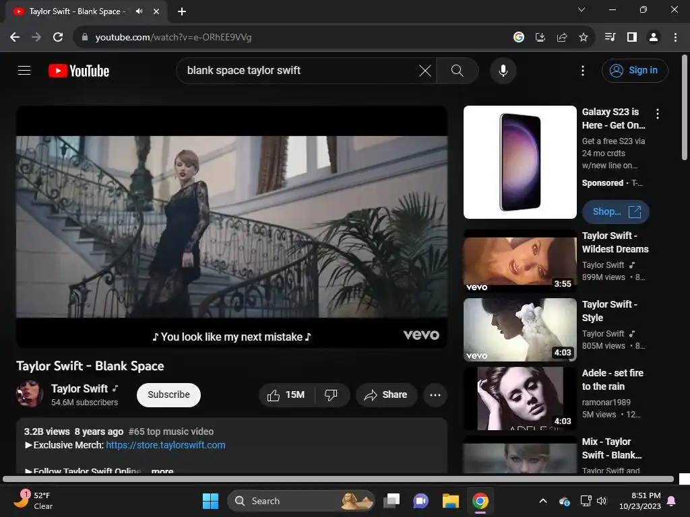Open 'Taylor Swift - Wildest Dreams' title
The width and height of the screenshot is (690, 517).
pos(615,242)
